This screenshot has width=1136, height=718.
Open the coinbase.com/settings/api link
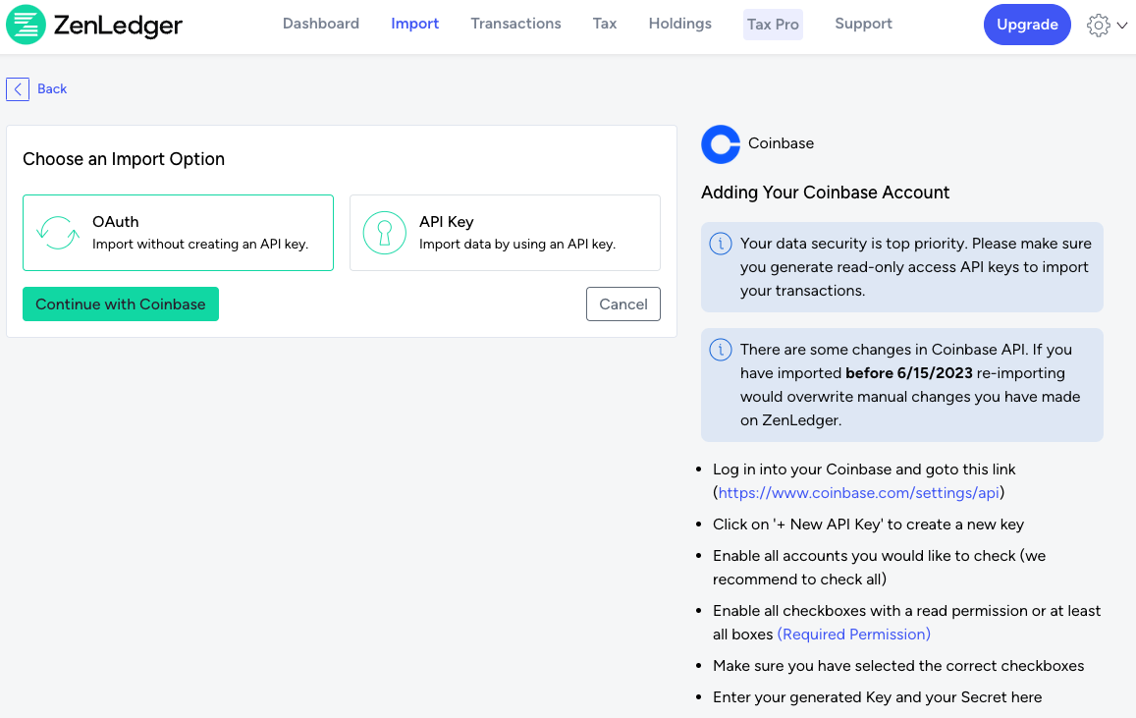pyautogui.click(x=858, y=493)
